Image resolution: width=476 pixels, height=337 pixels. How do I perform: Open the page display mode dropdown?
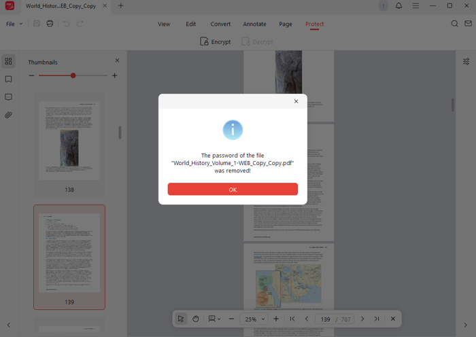pyautogui.click(x=214, y=319)
